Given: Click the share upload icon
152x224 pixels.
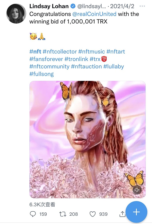Looking at the screenshot, I should (x=122, y=214).
